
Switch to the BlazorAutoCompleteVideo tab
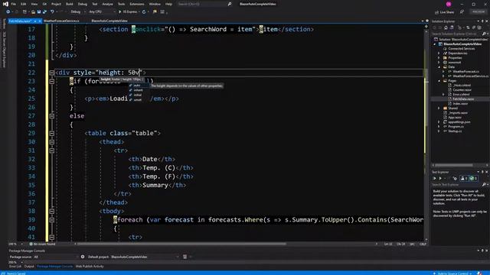click(109, 21)
